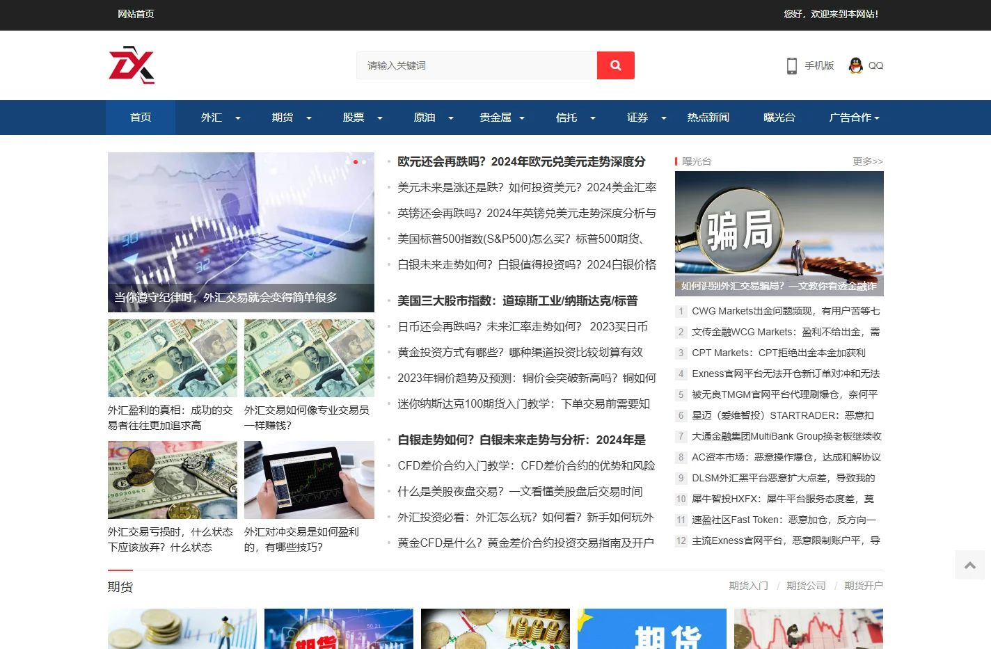This screenshot has width=991, height=649.
Task: Click the ZX site logo
Action: (132, 65)
